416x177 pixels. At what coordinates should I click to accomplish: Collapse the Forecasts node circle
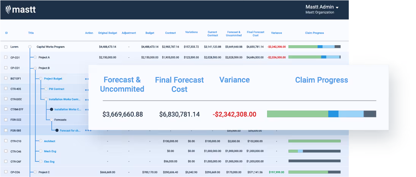(x=51, y=120)
